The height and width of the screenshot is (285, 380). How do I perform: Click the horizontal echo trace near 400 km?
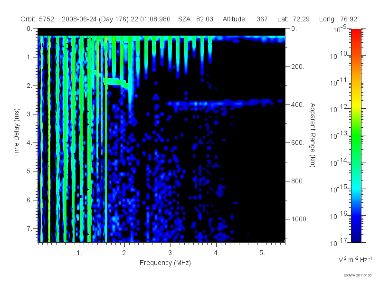(x=224, y=103)
